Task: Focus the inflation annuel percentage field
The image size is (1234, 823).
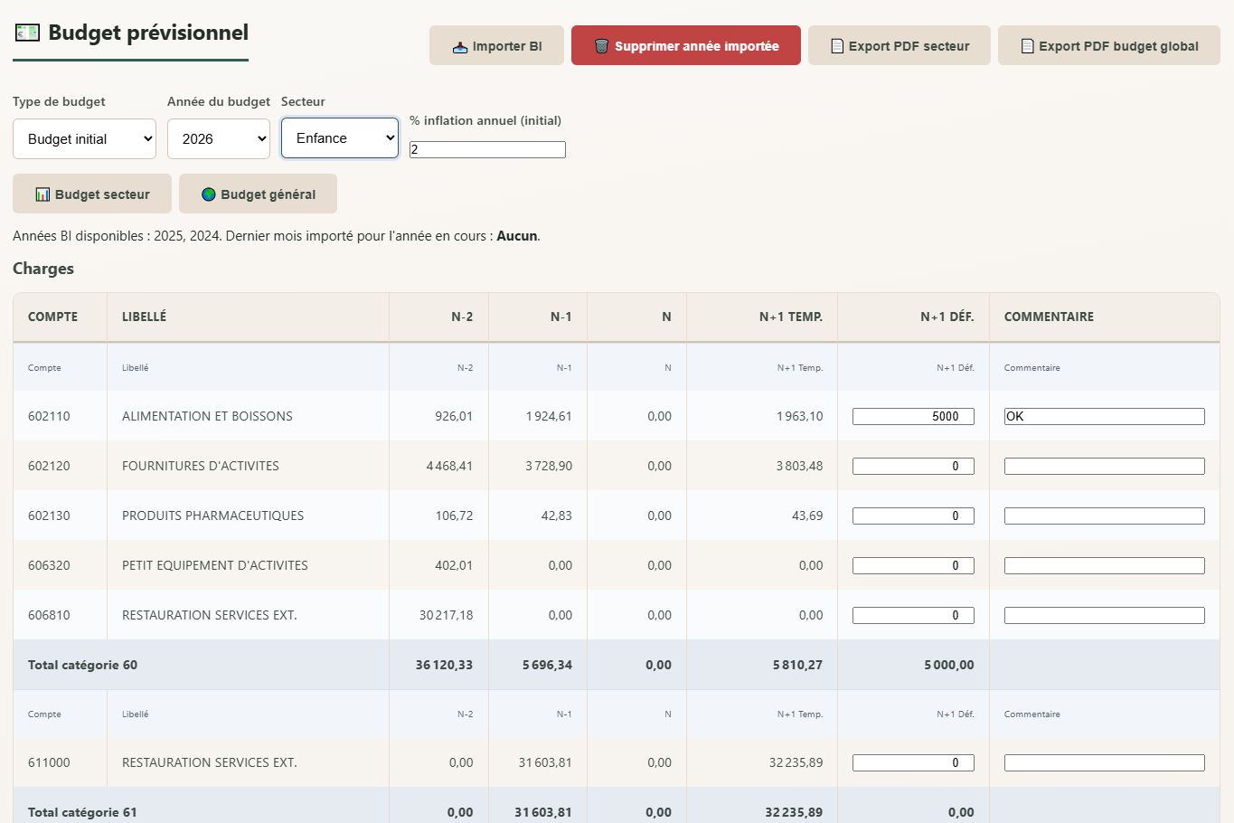Action: pyautogui.click(x=487, y=150)
